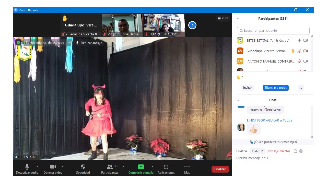Click the red Finalizar button
The height and width of the screenshot is (183, 327).
220,169
